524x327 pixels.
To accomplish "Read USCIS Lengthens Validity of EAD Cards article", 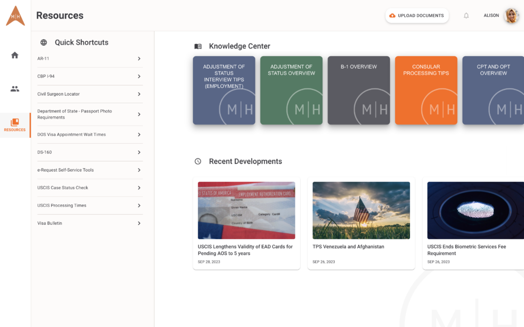I will pos(245,250).
